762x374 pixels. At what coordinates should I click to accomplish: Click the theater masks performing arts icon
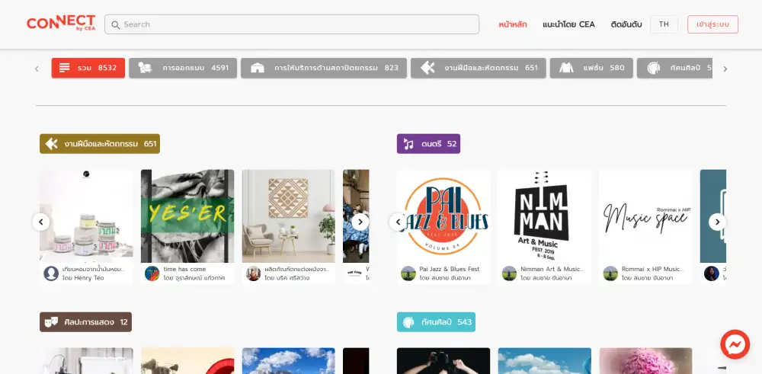tap(51, 322)
